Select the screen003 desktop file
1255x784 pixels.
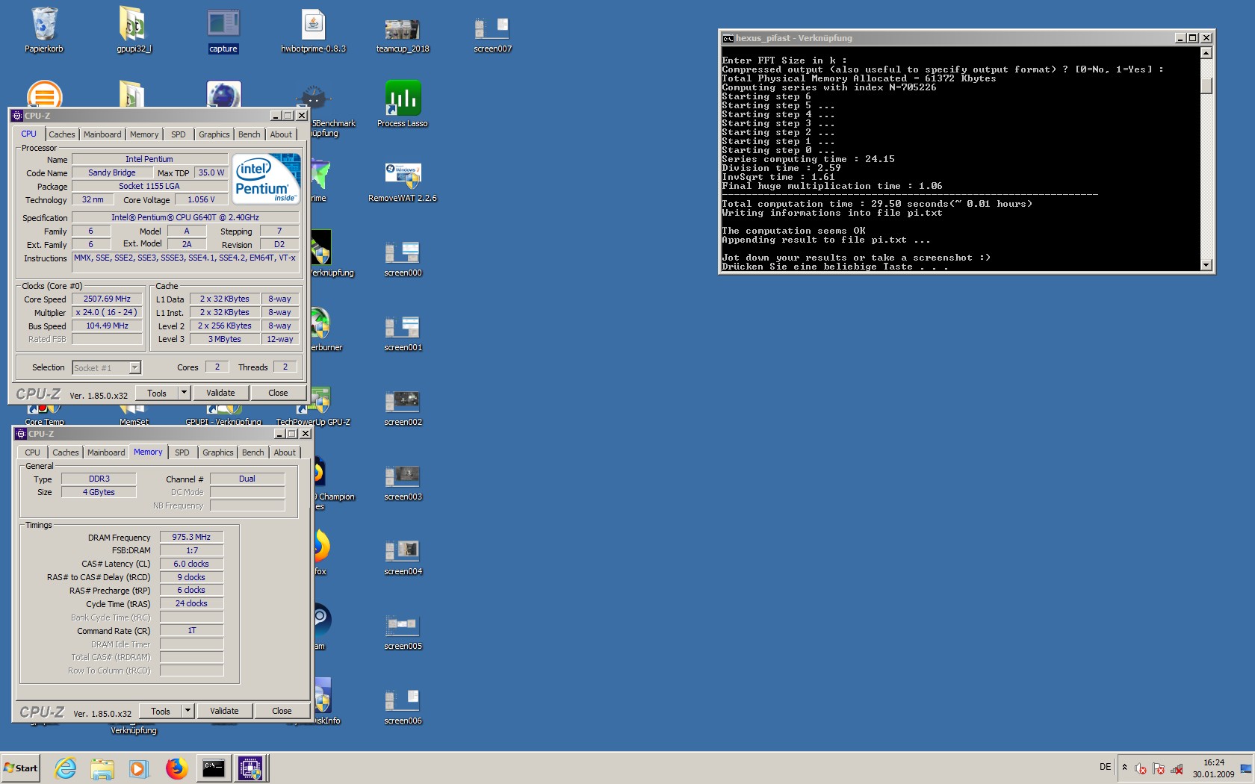click(403, 482)
